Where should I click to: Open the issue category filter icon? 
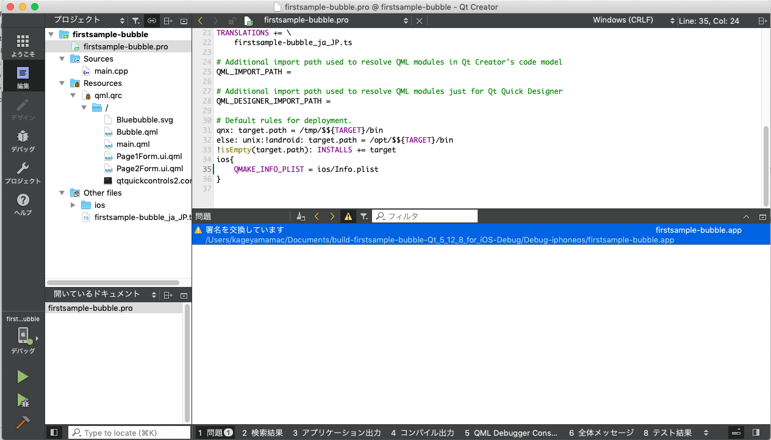click(x=364, y=216)
